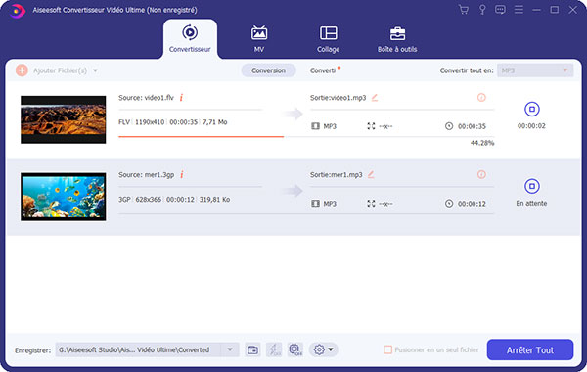
Task: Click the Sortie:mer1.mp3 label
Action: (337, 175)
